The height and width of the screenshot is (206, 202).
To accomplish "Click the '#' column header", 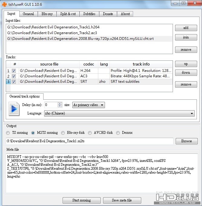I will [15, 64].
